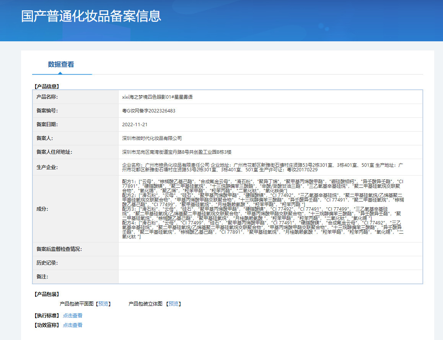Preview the 产品包装立体图 image
This screenshot has width=443, height=340.
click(173, 304)
